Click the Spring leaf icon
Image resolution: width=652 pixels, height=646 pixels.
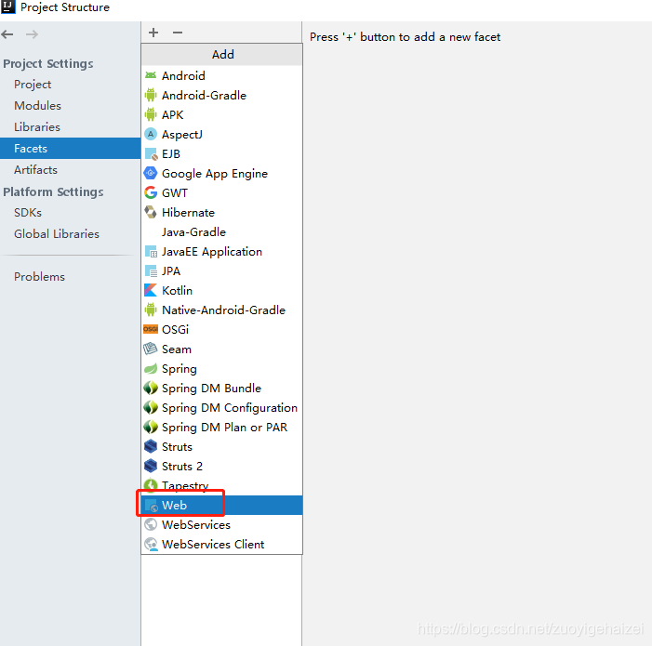point(151,368)
